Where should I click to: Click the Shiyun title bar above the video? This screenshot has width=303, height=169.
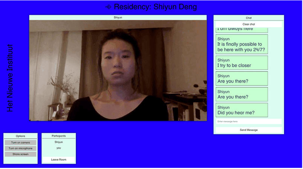pos(118,17)
